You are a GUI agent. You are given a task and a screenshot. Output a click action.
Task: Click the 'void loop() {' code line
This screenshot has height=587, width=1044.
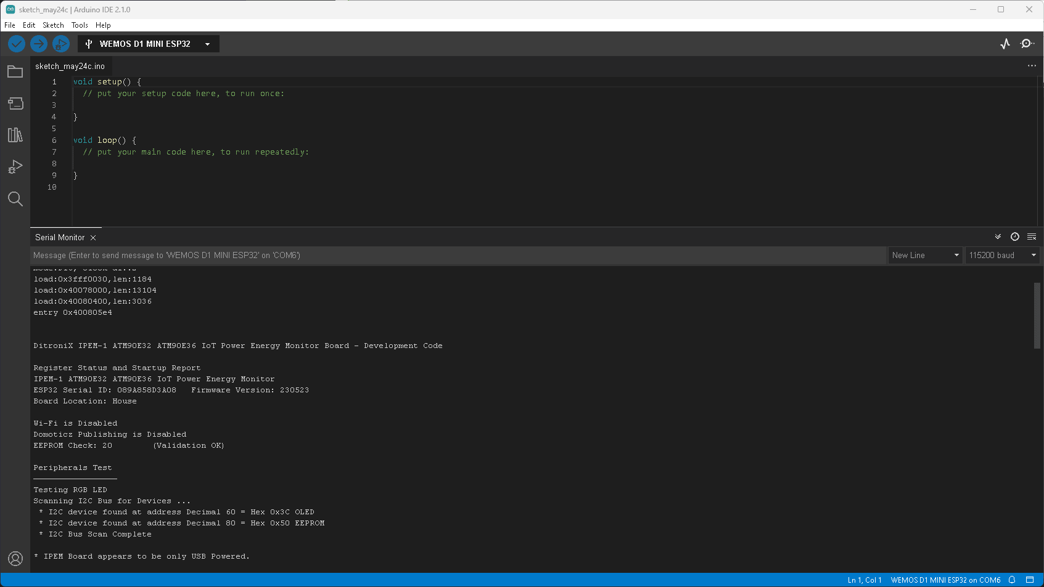(105, 140)
